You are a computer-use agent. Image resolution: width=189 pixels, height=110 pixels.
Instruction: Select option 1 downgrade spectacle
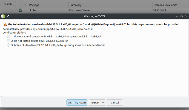point(8,36)
